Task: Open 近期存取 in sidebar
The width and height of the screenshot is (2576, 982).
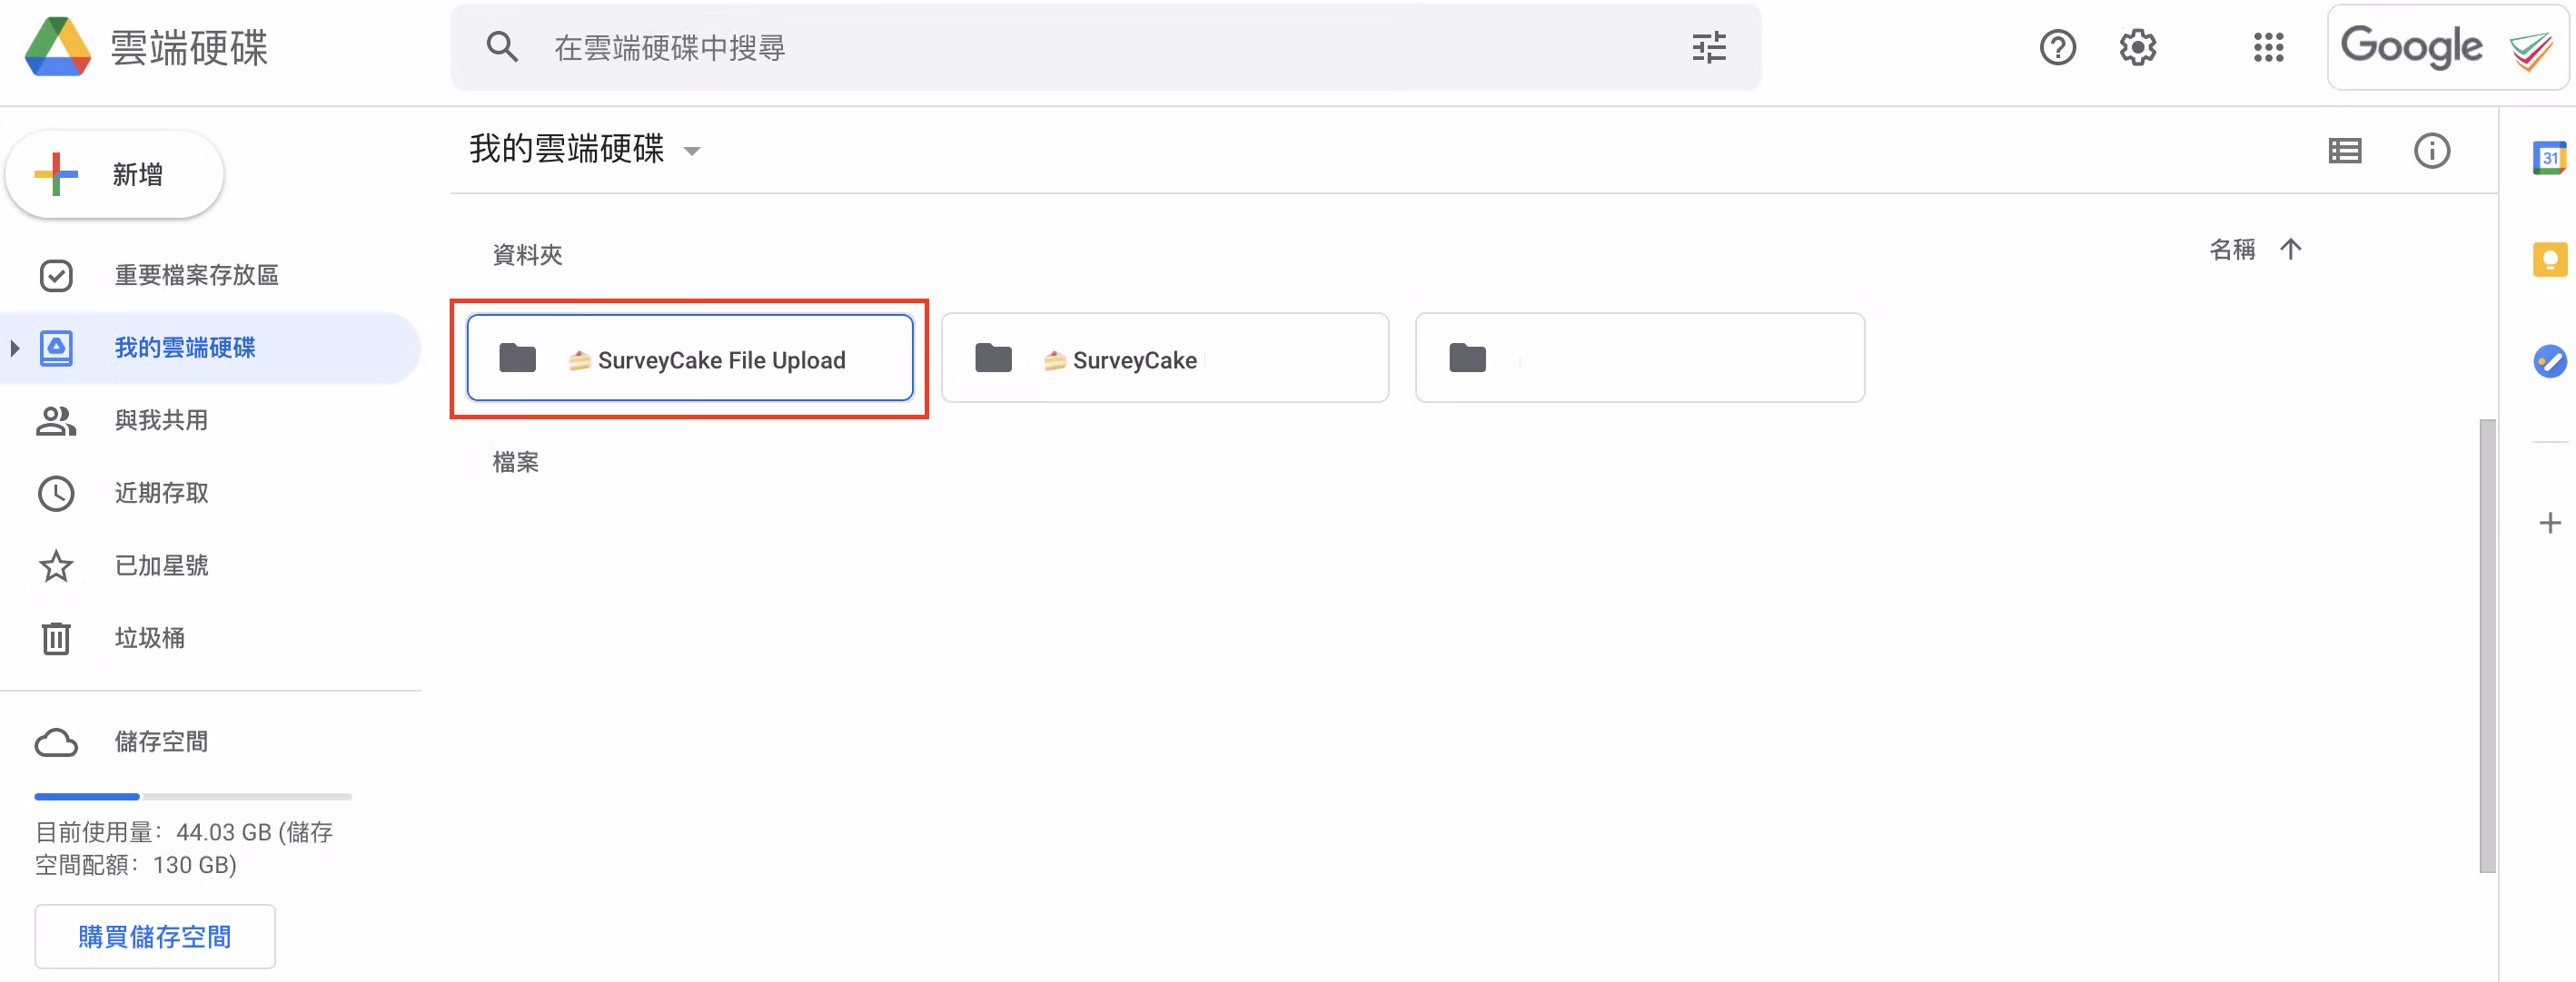Action: click(x=210, y=494)
